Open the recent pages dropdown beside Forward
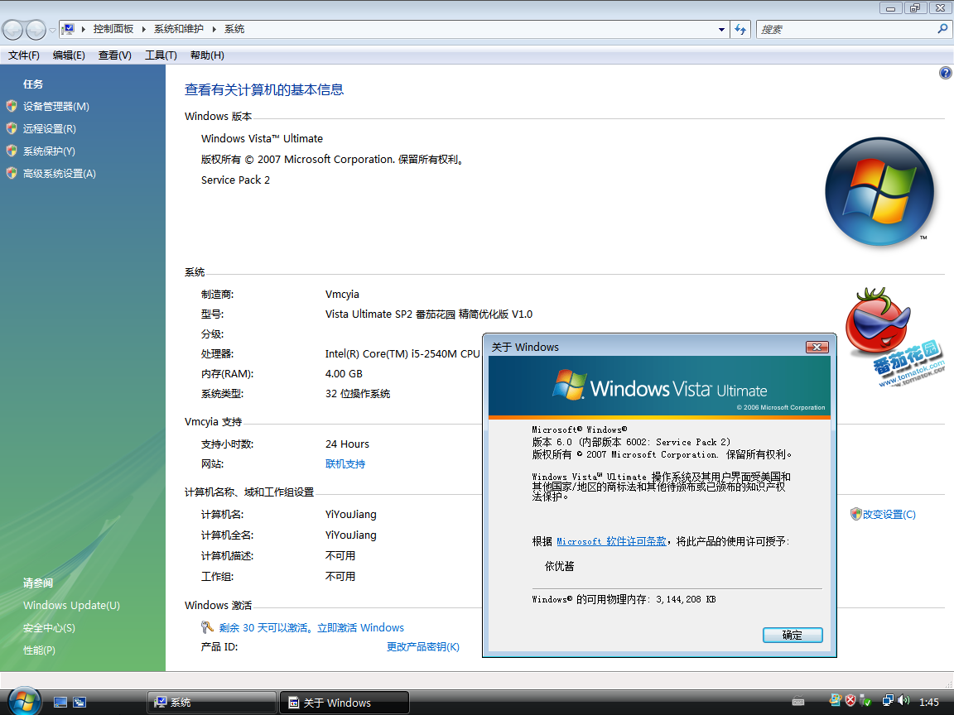The height and width of the screenshot is (715, 954). coord(52,29)
